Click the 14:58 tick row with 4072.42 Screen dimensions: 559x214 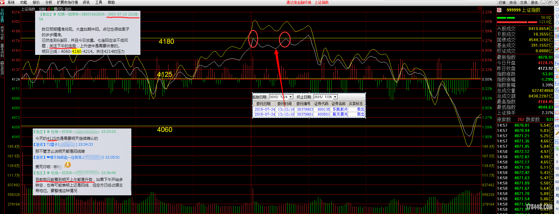click(525, 173)
